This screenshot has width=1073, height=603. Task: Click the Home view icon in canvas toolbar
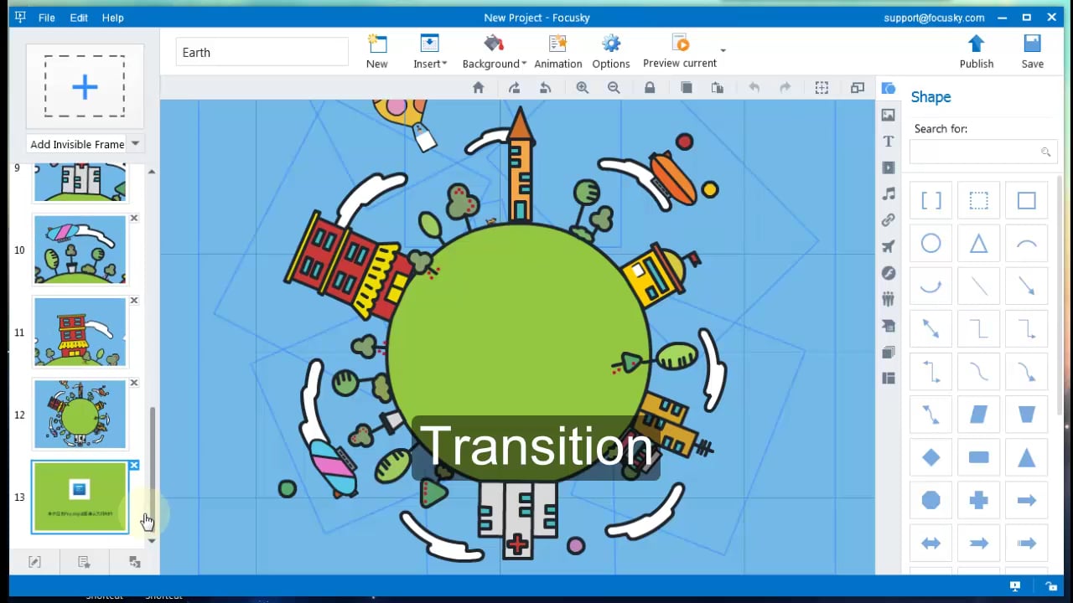(479, 88)
